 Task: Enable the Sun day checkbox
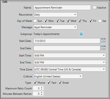(x=35, y=21)
